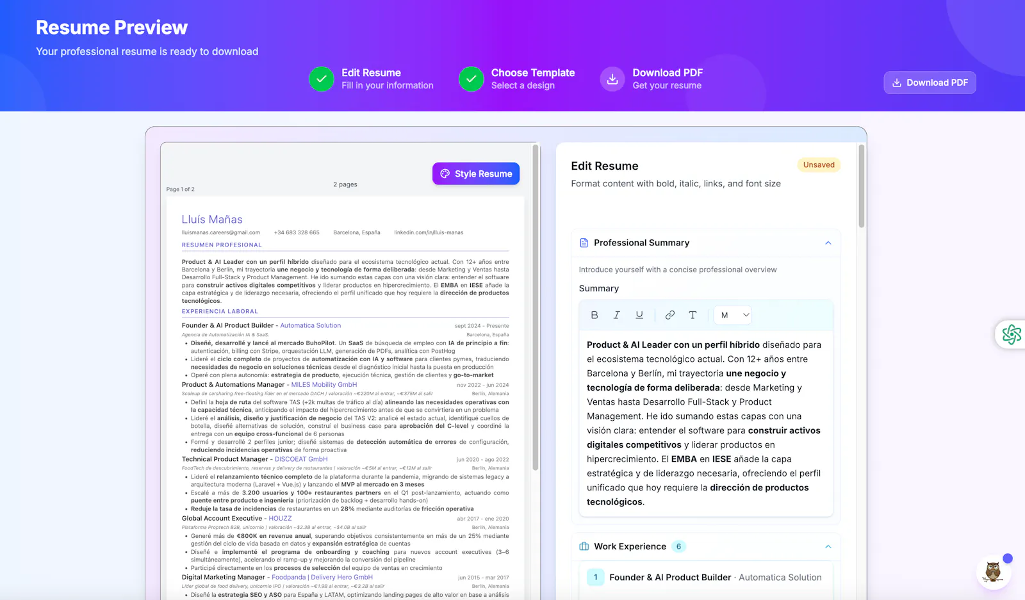Click the text style T icon

693,315
